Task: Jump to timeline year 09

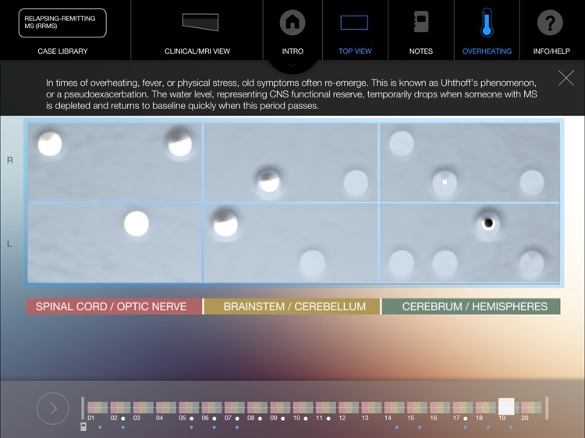Action: pyautogui.click(x=280, y=408)
